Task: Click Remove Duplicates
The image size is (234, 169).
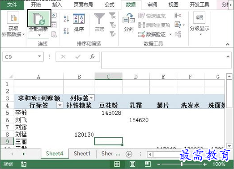Action: (x=154, y=25)
